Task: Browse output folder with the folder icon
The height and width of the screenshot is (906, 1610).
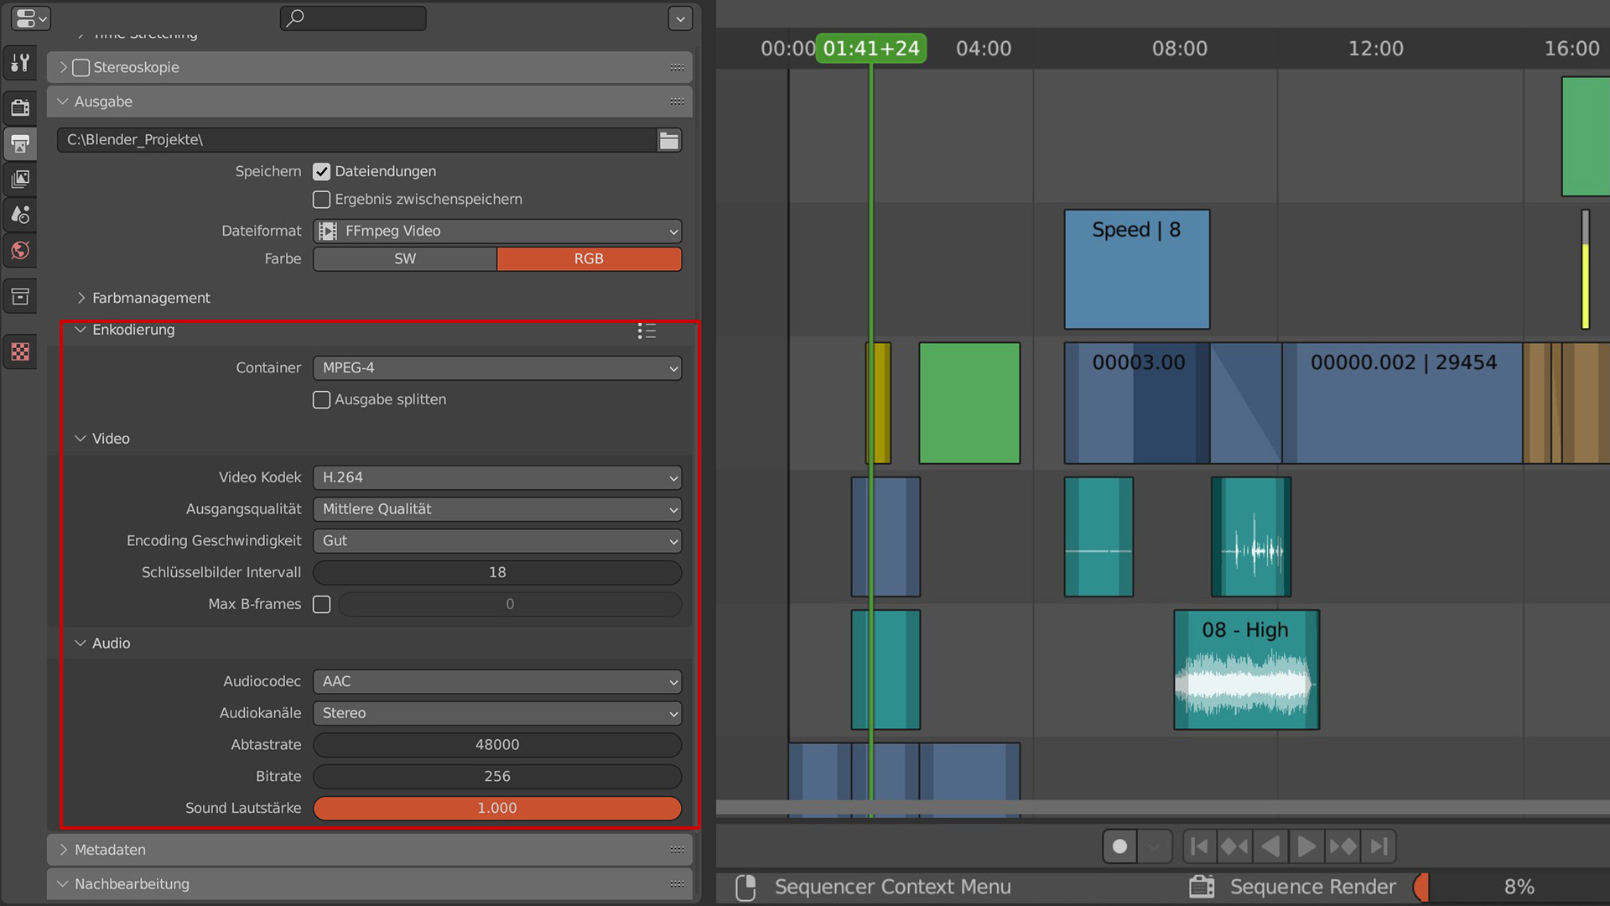Action: [x=669, y=140]
